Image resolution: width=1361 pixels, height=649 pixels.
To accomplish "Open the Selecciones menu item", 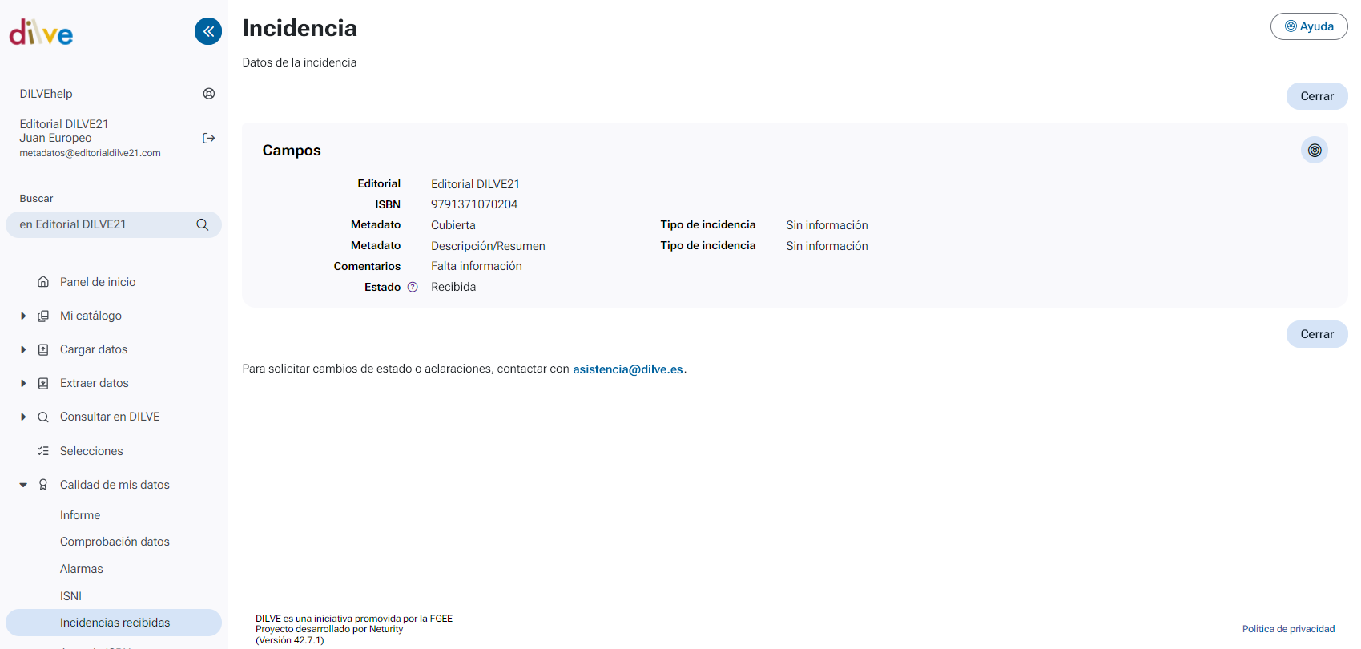I will [x=91, y=451].
